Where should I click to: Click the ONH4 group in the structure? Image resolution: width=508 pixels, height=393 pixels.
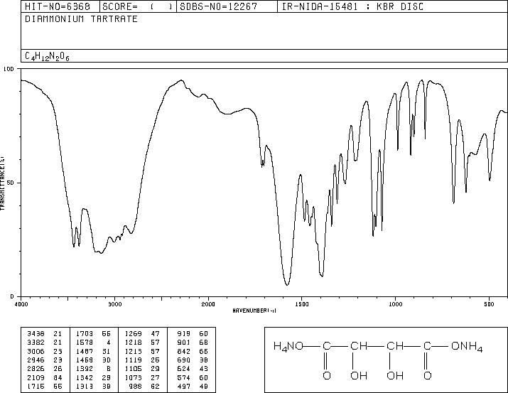467,346
